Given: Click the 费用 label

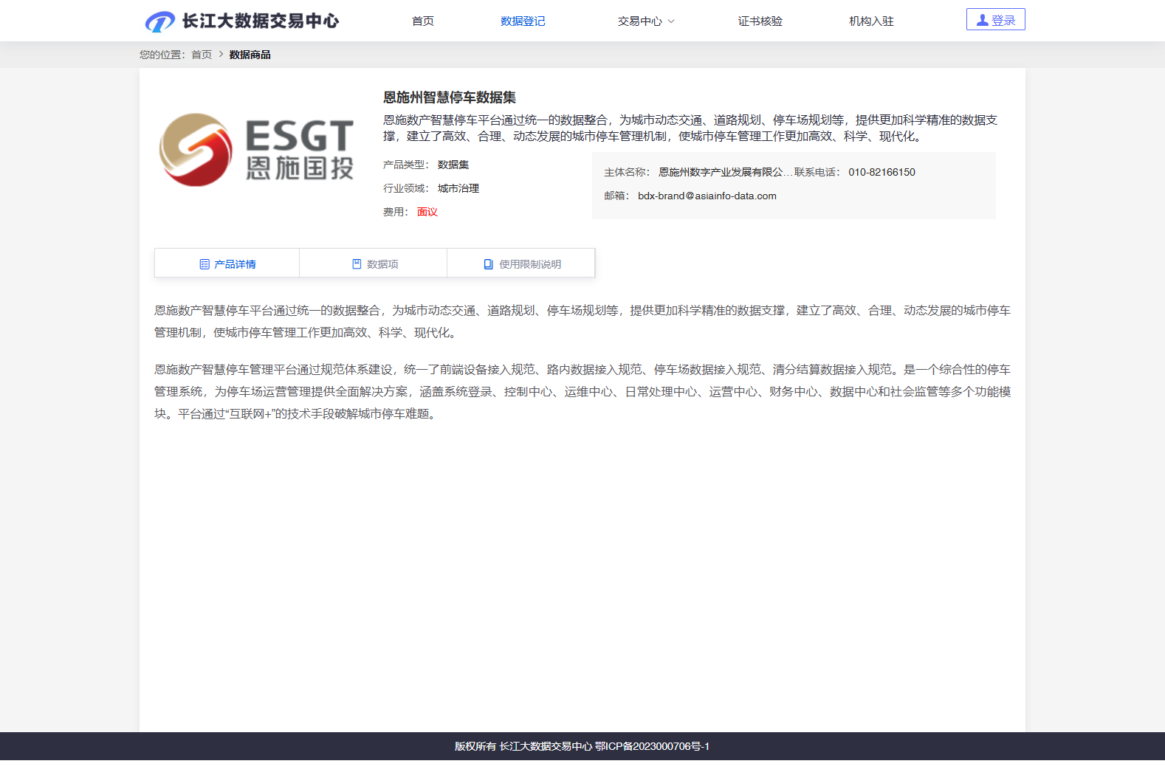Looking at the screenshot, I should click(x=395, y=212).
